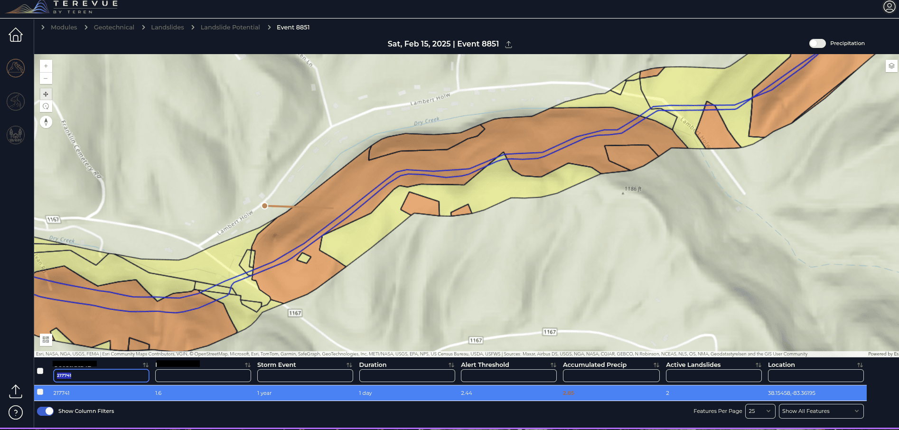Open the help question mark icon
The width and height of the screenshot is (899, 430).
[x=16, y=412]
